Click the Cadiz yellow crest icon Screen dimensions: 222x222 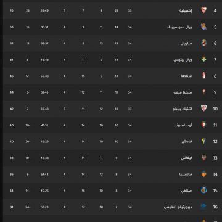point(203,141)
